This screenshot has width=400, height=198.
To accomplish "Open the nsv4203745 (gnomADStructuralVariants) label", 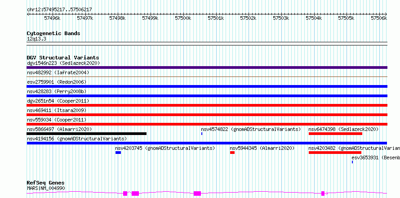I will [x=165, y=148].
